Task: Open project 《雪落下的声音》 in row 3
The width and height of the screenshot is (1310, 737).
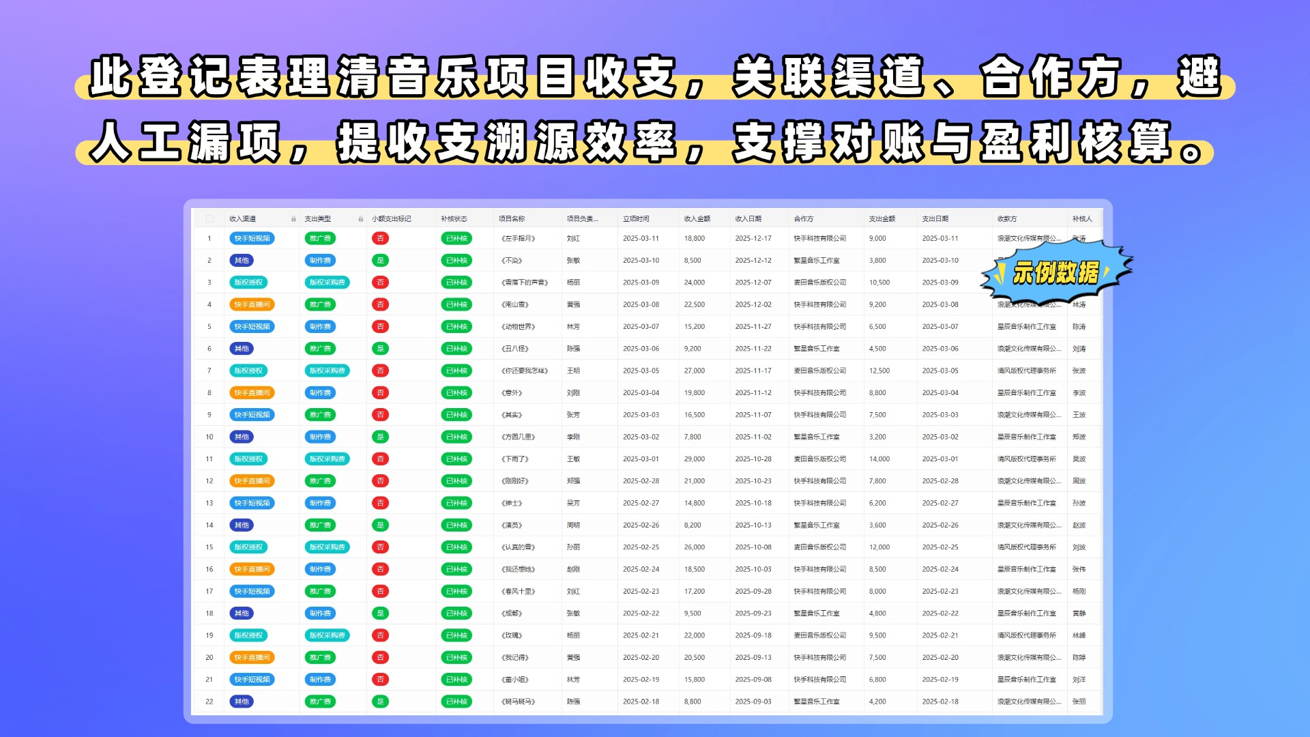Action: click(x=525, y=283)
